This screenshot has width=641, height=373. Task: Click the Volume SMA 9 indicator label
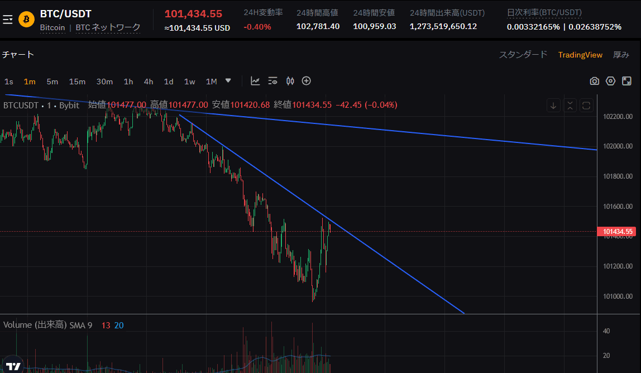pos(48,325)
